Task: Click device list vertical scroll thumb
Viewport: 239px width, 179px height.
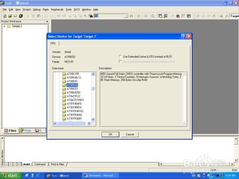Action: 93,89
